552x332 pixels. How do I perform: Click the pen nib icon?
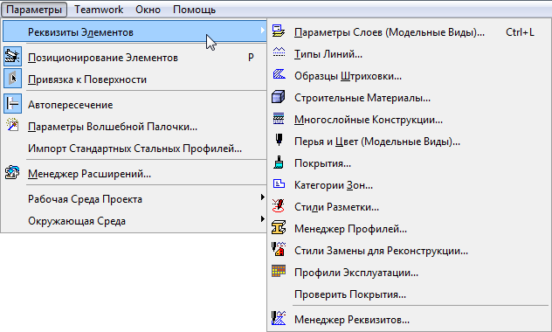tap(279, 140)
